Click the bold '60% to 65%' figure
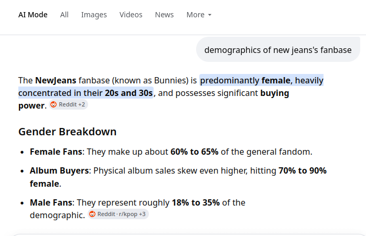This screenshot has height=236, width=366. click(195, 152)
